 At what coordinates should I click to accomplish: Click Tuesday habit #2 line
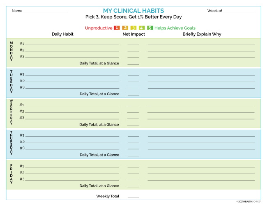coord(72,81)
